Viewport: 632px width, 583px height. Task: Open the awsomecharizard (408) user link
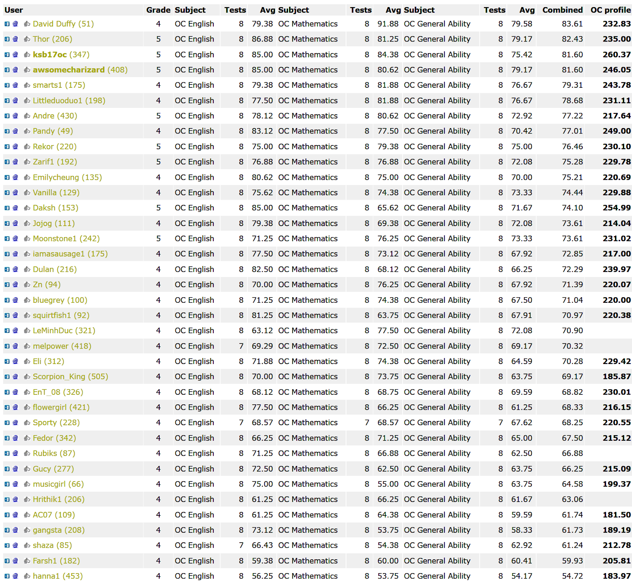click(x=80, y=70)
